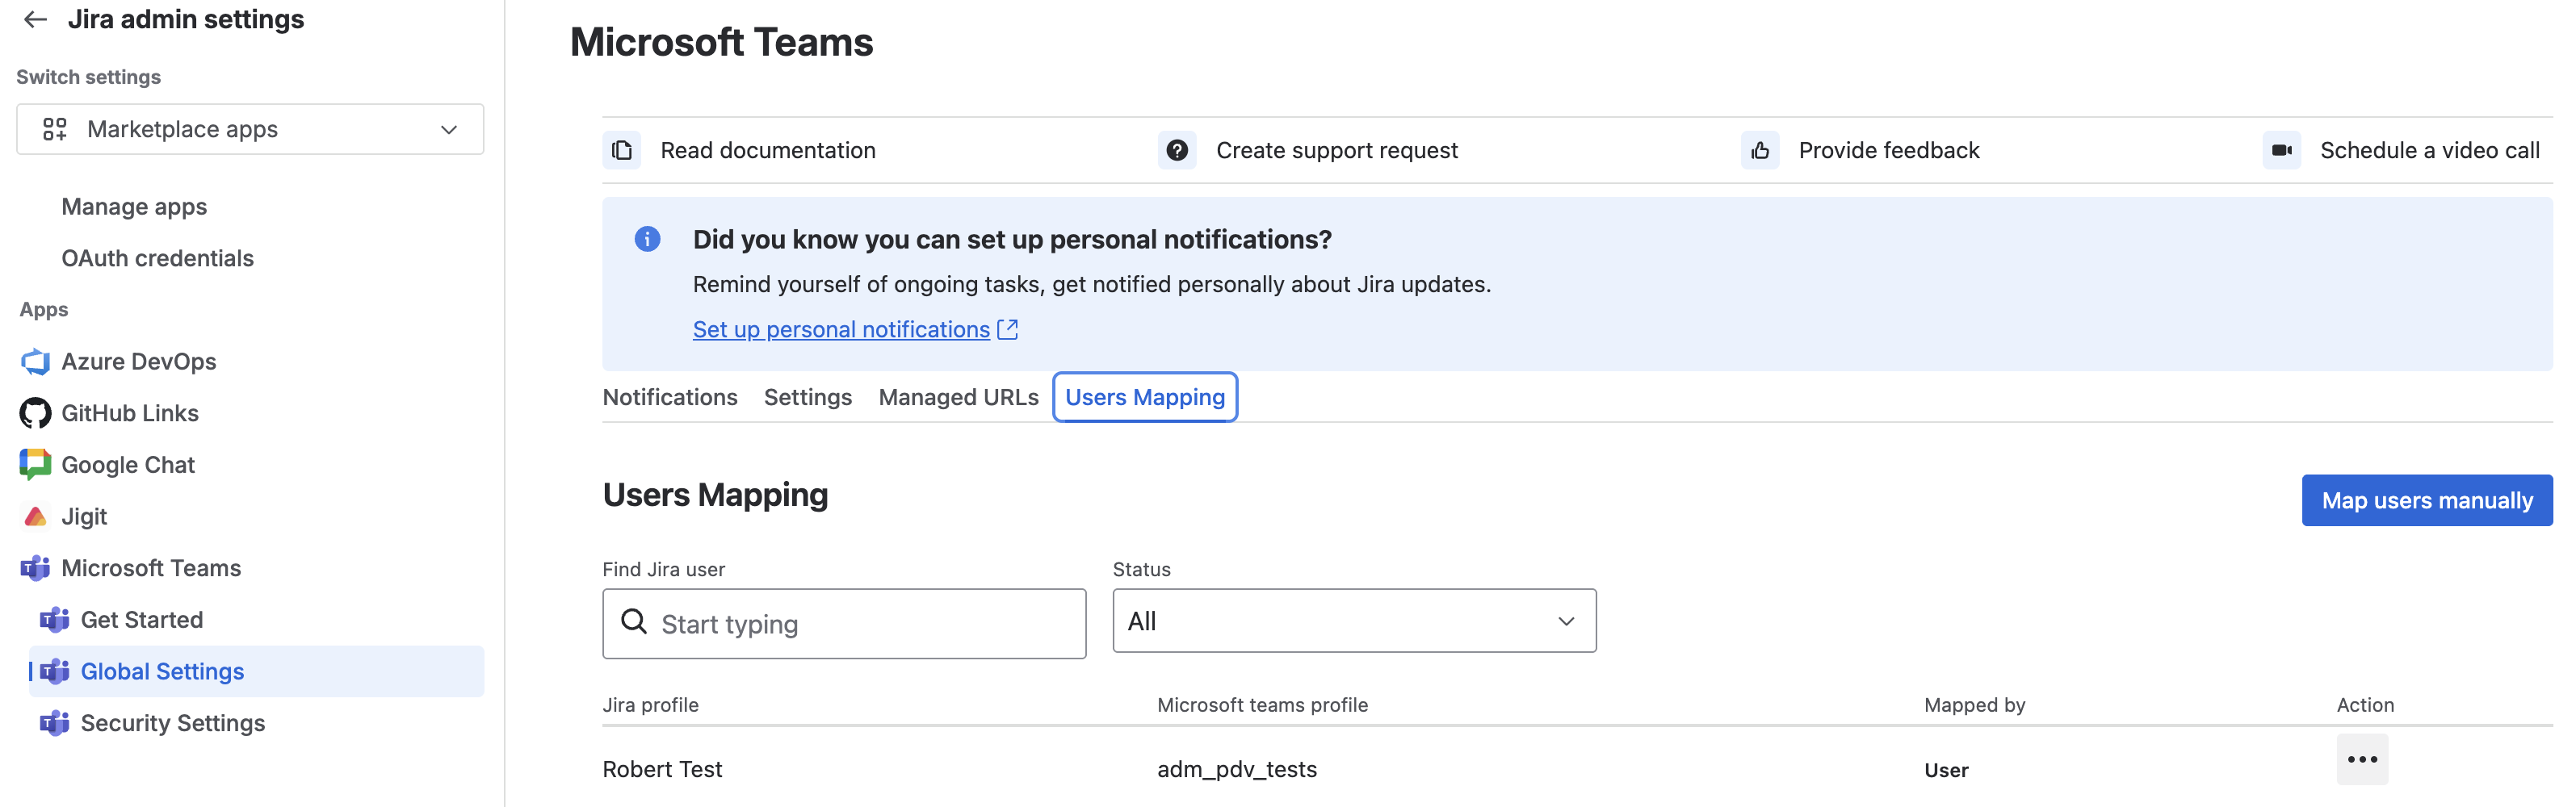Open Jigit app in sidebar

click(x=63, y=516)
